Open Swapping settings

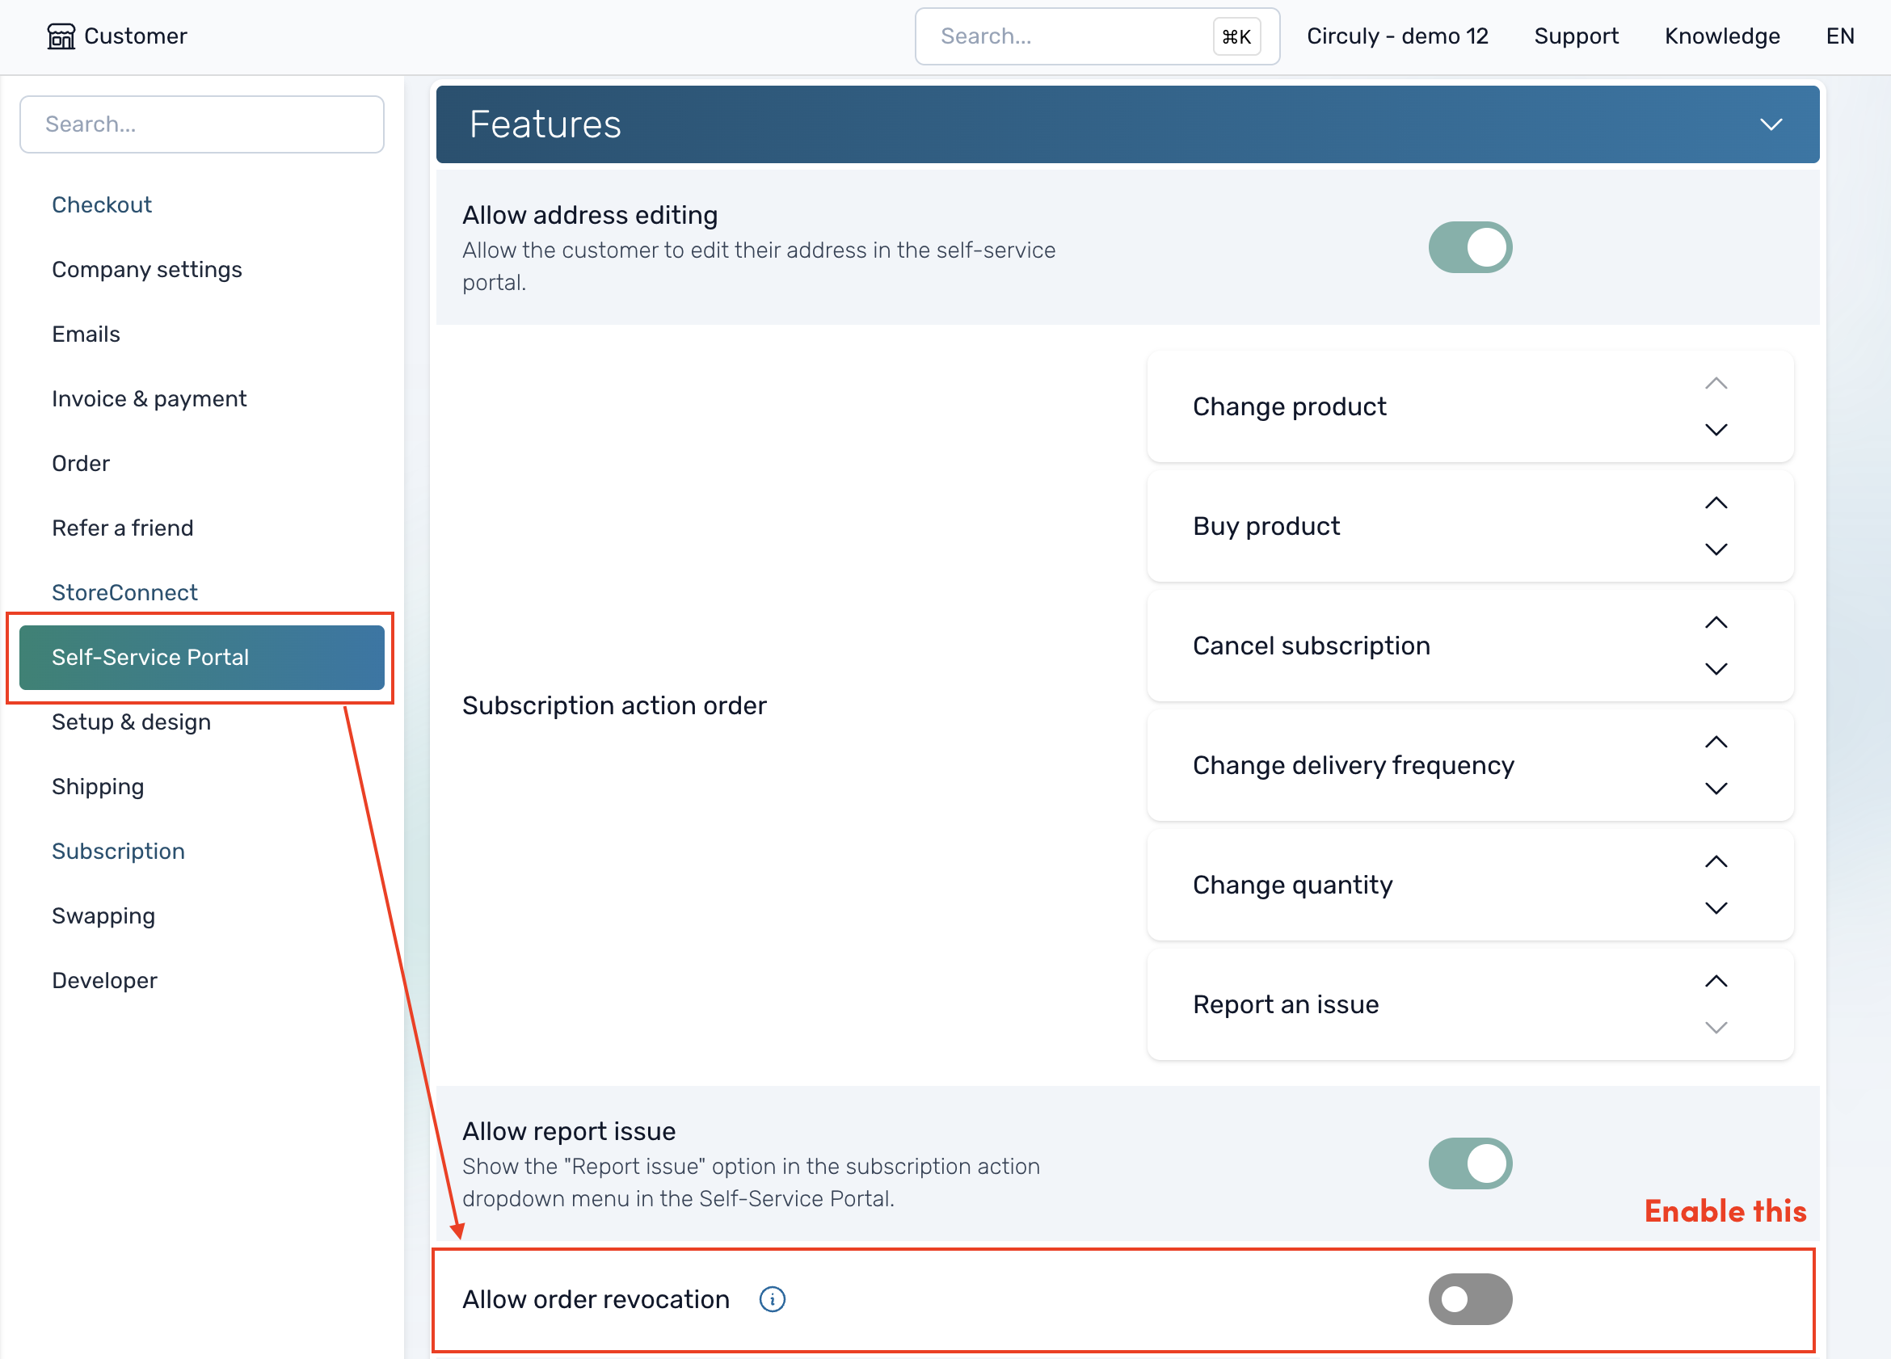click(103, 915)
